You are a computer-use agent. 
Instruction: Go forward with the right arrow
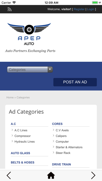[x=93, y=175]
